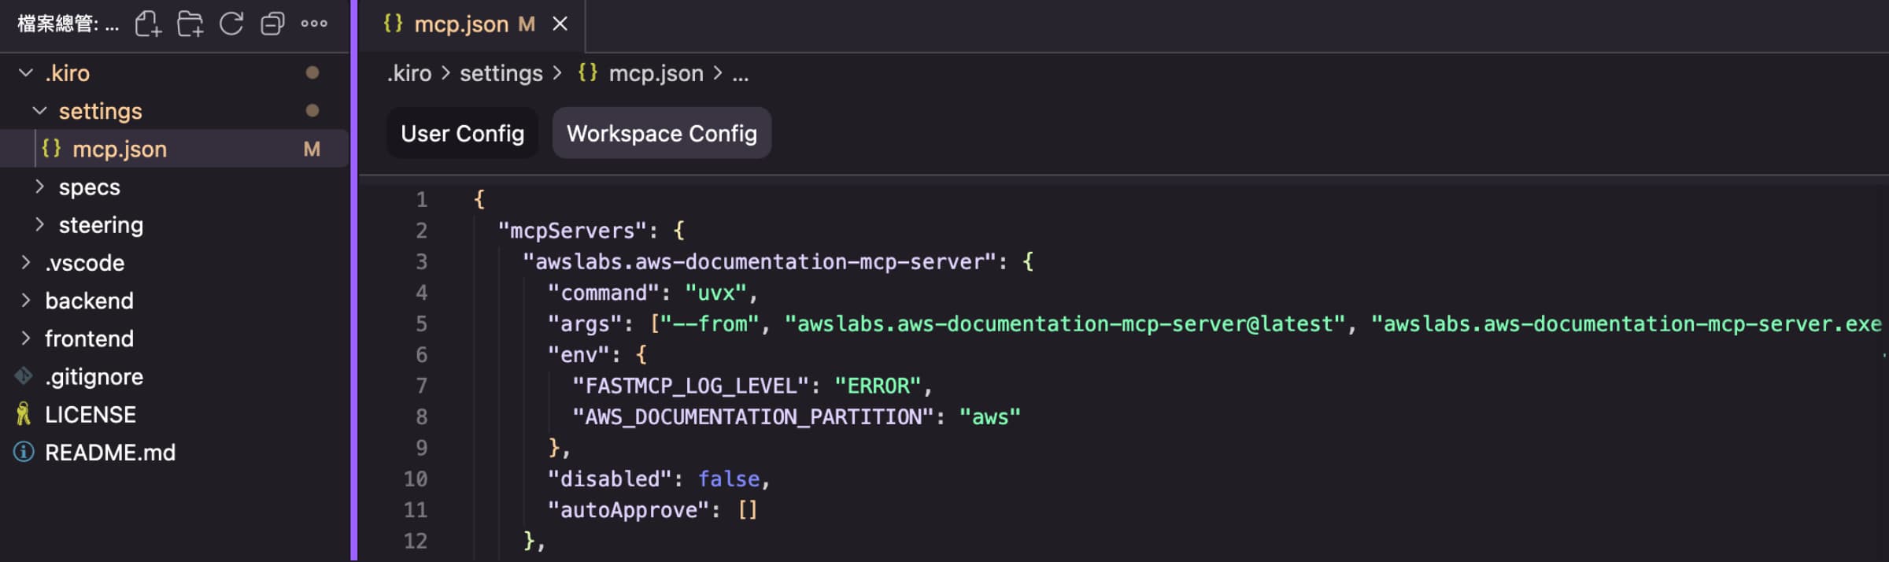Screen dimensions: 1889x562
Task: Click the "command" key text
Action: click(x=603, y=293)
